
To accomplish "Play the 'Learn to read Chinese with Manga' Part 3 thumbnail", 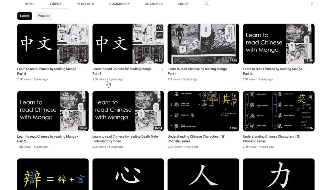I will click(279, 44).
